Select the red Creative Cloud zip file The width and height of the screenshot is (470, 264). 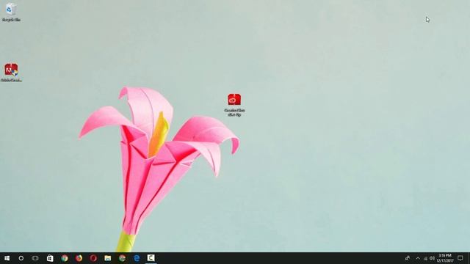pos(234,105)
